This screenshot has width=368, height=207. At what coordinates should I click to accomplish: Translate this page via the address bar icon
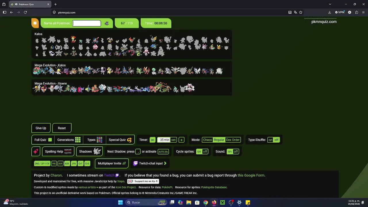pyautogui.click(x=295, y=12)
